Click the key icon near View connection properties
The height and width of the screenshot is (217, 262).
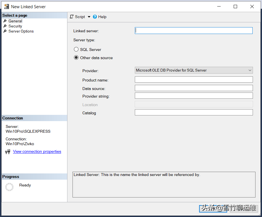[x=8, y=151]
